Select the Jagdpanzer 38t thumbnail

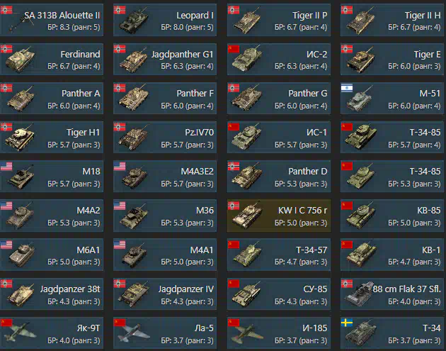pyautogui.click(x=20, y=294)
